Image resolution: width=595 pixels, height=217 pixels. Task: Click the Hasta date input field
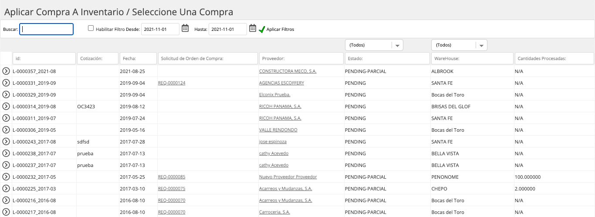click(228, 29)
